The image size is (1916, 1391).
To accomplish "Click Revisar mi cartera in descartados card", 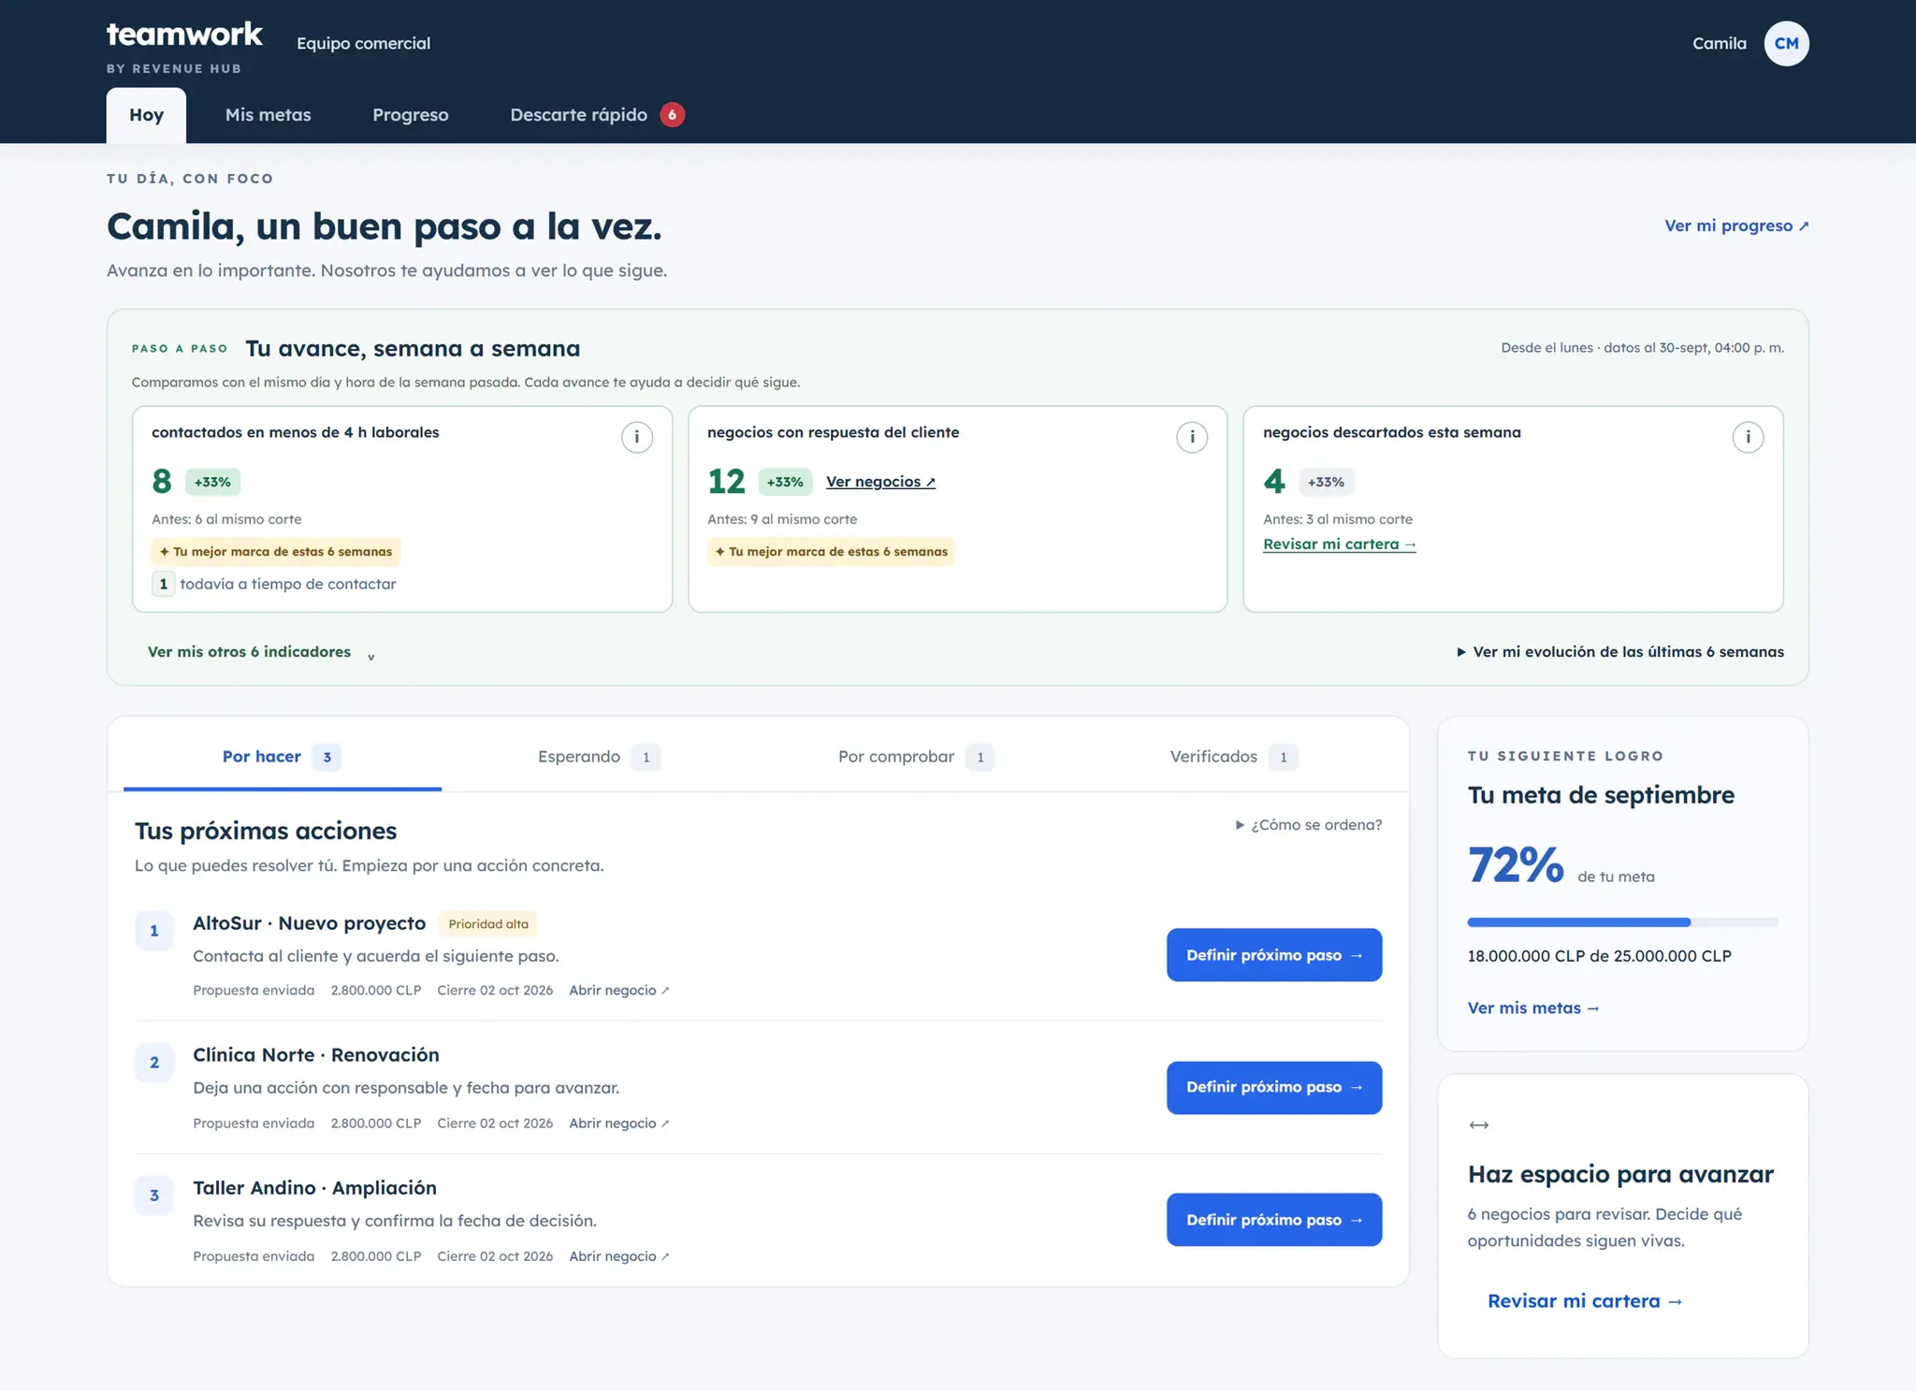I will point(1339,544).
